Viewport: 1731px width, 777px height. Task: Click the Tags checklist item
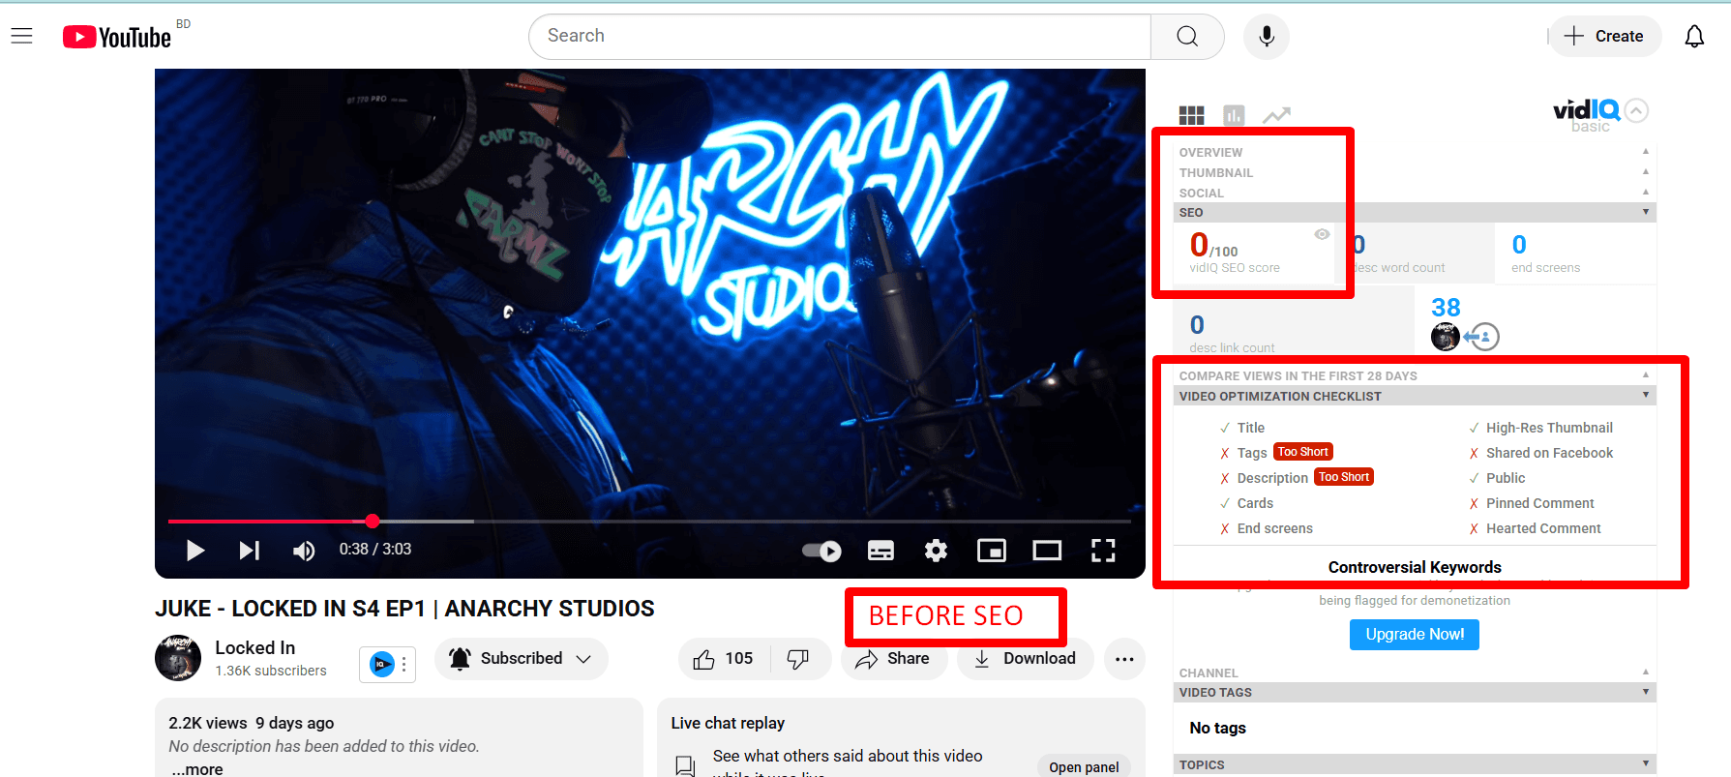pyautogui.click(x=1252, y=453)
